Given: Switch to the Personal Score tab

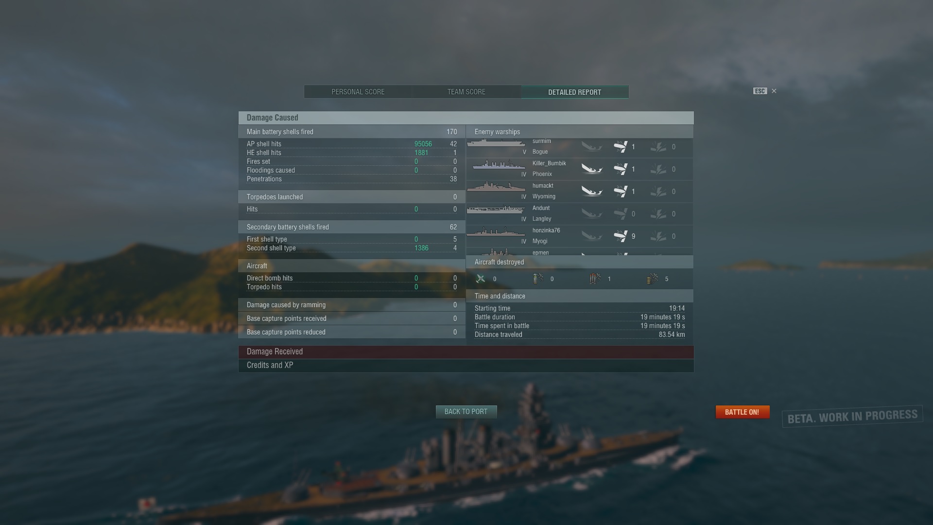Looking at the screenshot, I should point(358,92).
